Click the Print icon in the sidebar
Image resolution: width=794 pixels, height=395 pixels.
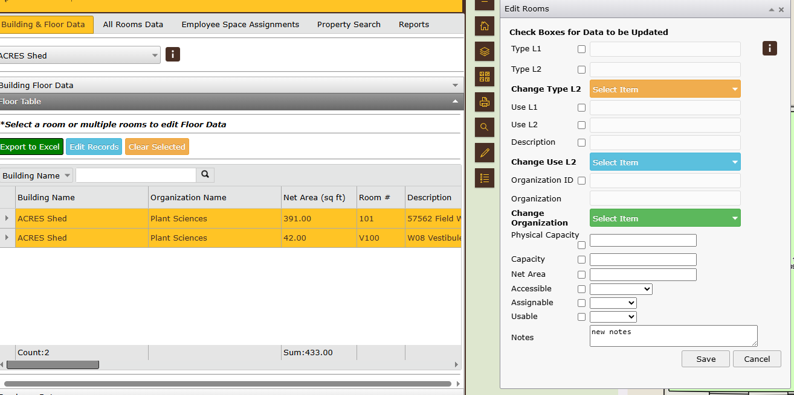pos(484,102)
